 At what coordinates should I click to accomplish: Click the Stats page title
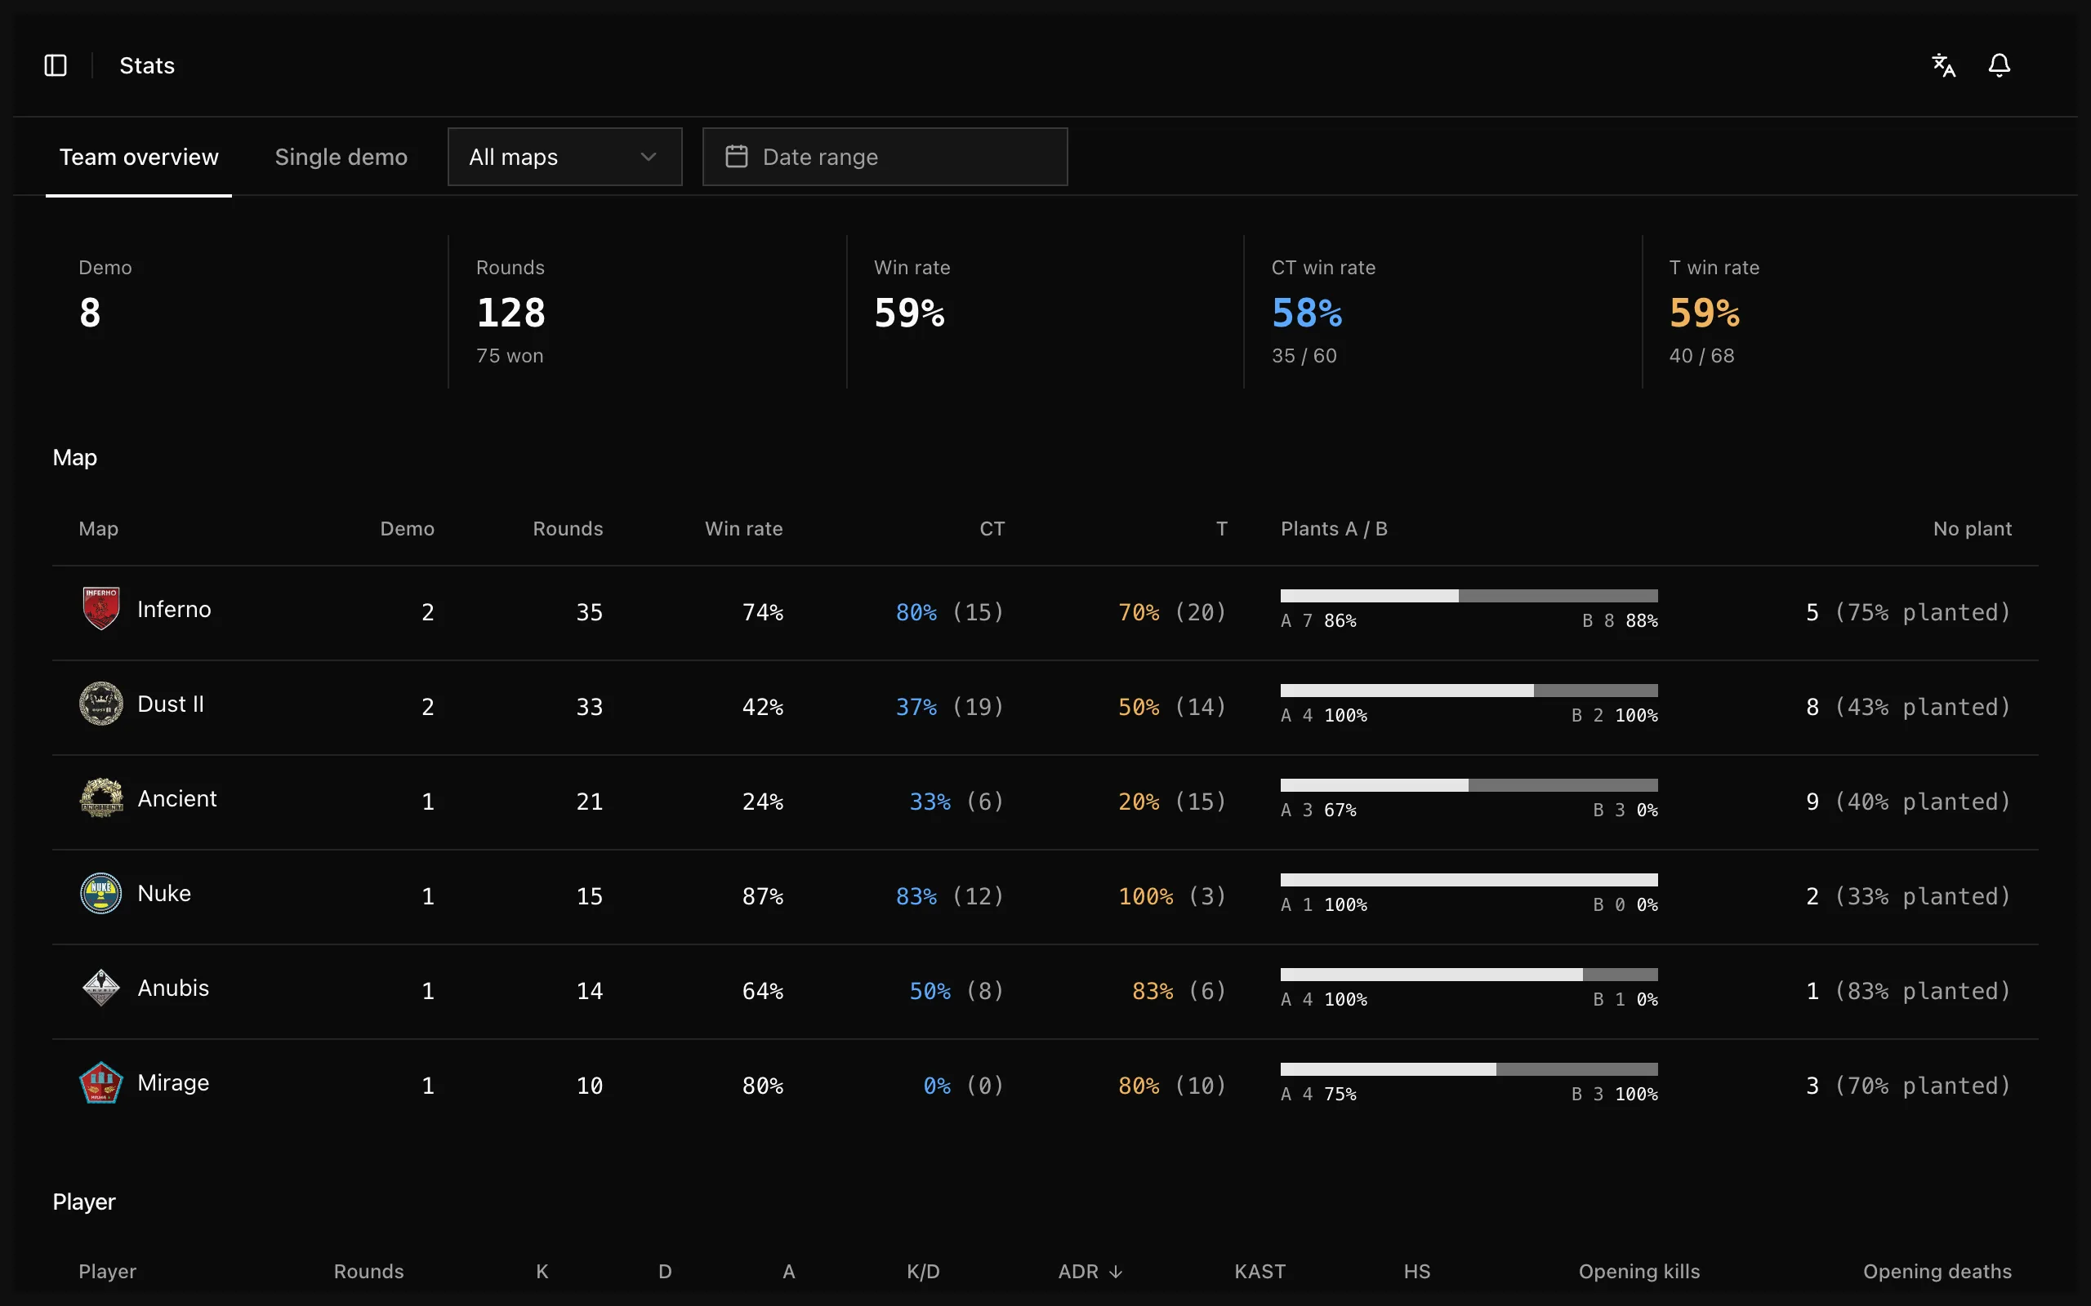pos(147,65)
